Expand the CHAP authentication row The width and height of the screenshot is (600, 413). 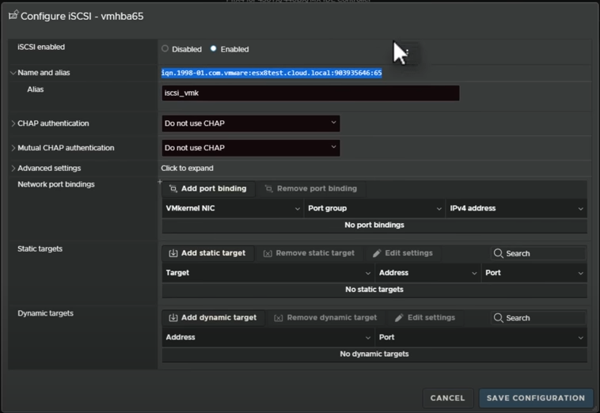13,123
